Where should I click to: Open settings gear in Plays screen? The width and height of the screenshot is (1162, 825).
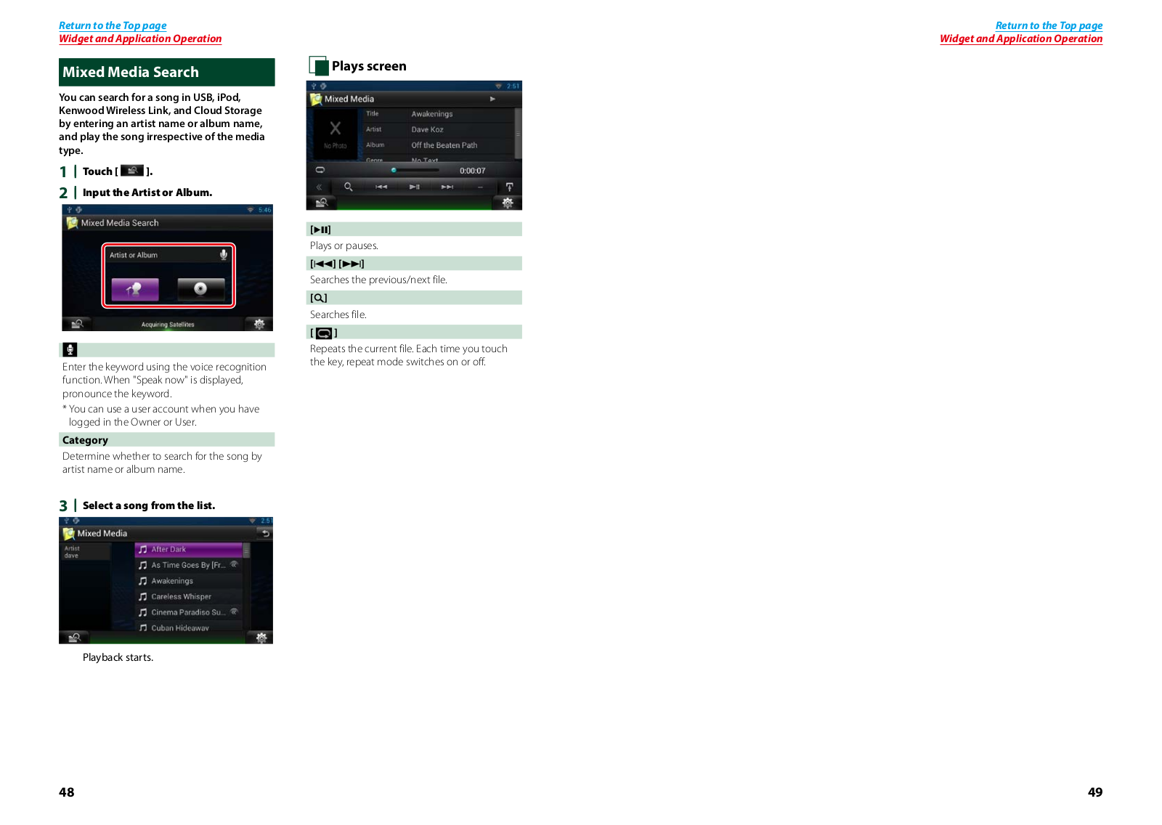point(508,203)
